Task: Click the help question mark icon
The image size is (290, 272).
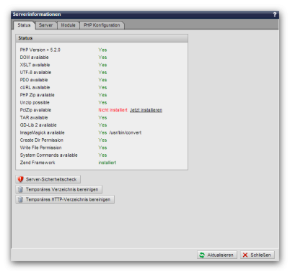Action: (x=275, y=14)
